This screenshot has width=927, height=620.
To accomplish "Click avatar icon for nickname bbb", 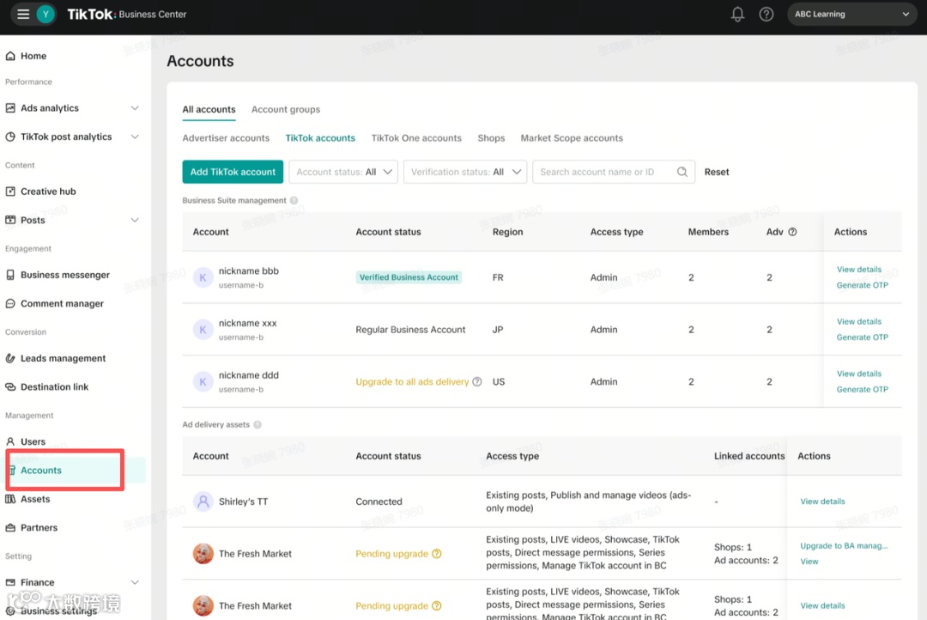I will (203, 277).
